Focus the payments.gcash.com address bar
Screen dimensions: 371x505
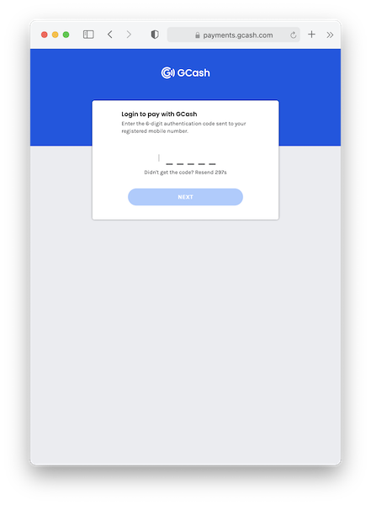coord(234,35)
